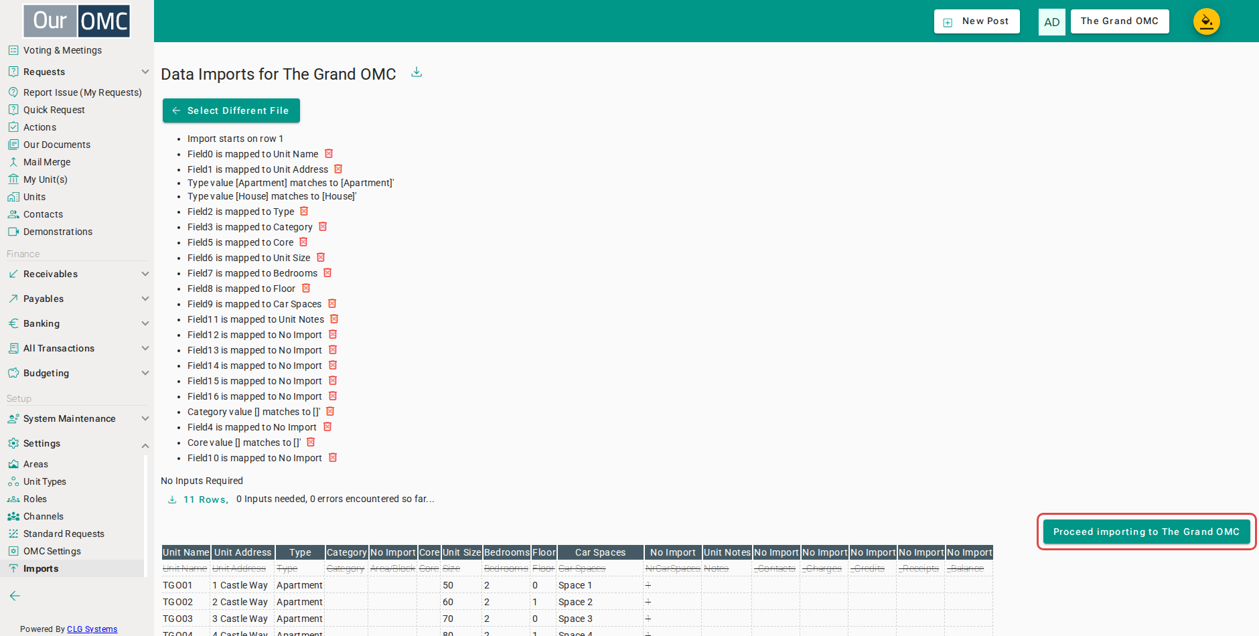Image resolution: width=1259 pixels, height=636 pixels.
Task: Open Voting & Meetings
Action: click(x=62, y=50)
